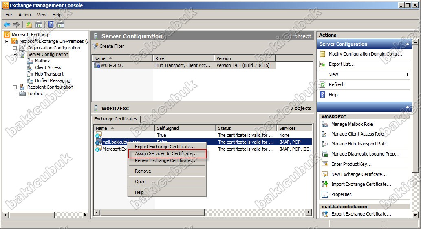Click the W08R2EXC server icon in list
Image resolution: width=421 pixels, height=229 pixels.
tap(97, 65)
